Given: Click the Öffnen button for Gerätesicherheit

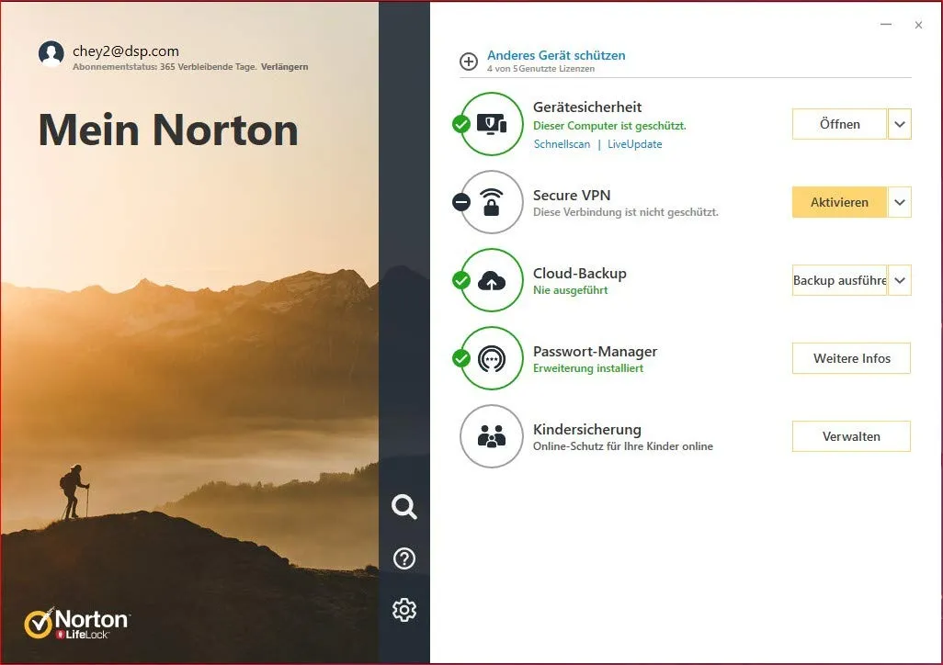Looking at the screenshot, I should pyautogui.click(x=839, y=124).
